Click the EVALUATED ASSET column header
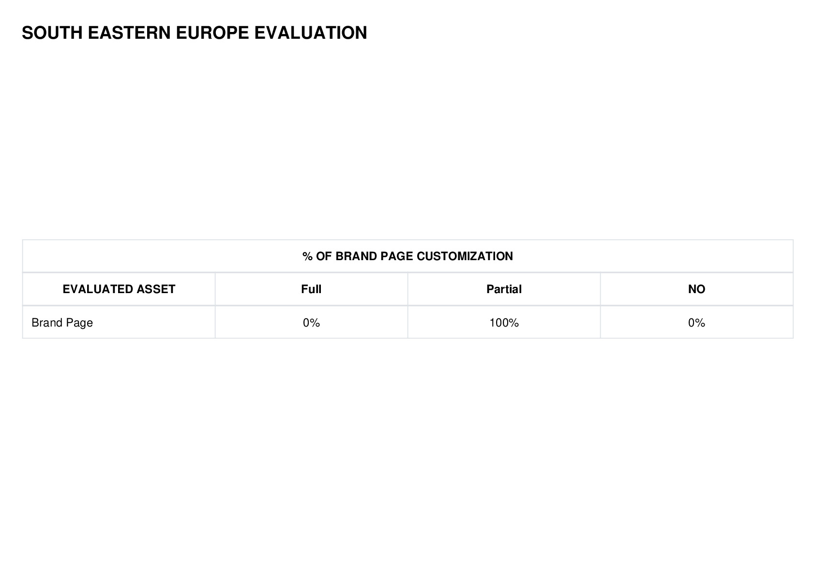The width and height of the screenshot is (815, 577). pyautogui.click(x=119, y=289)
